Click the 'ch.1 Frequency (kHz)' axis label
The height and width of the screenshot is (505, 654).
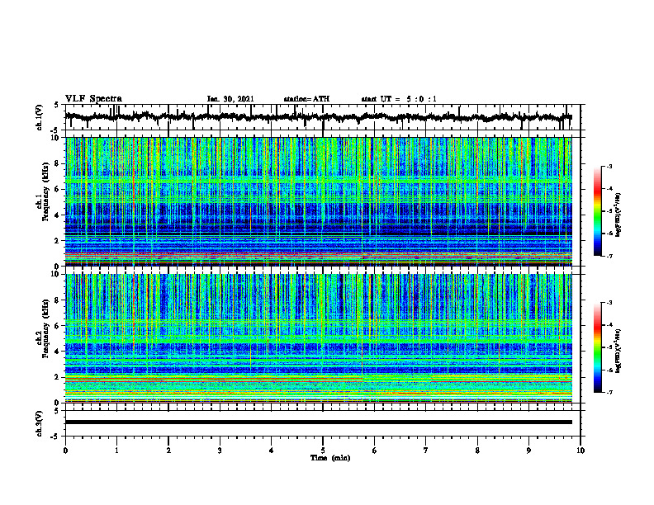[x=42, y=191]
